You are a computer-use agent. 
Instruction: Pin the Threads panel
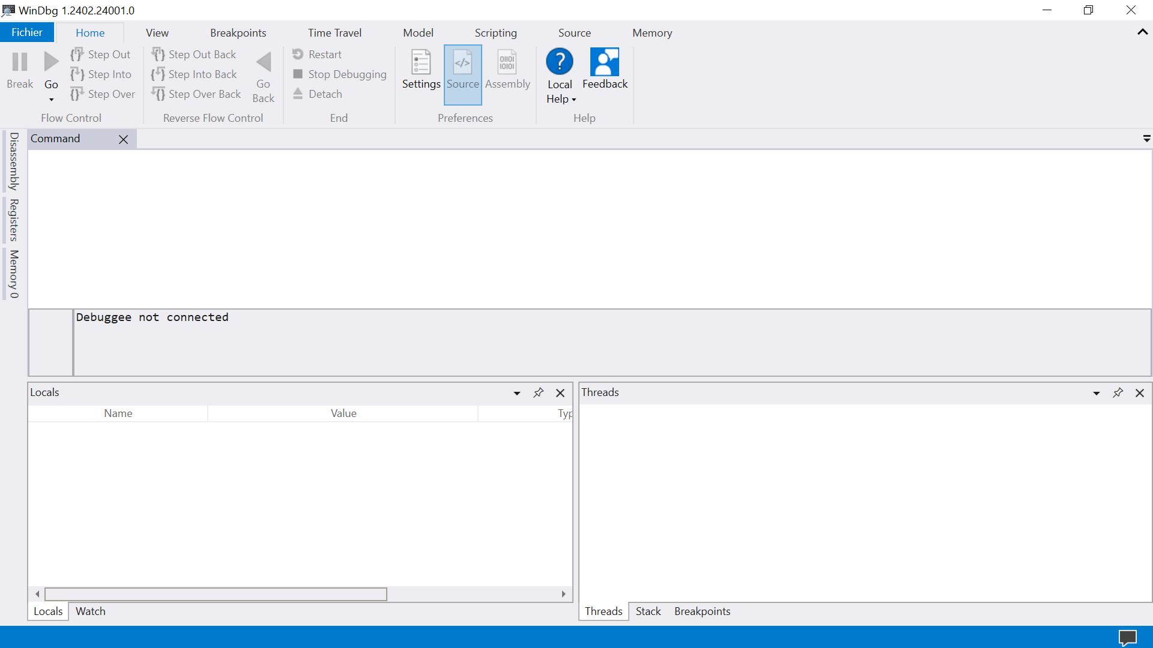tap(1118, 393)
